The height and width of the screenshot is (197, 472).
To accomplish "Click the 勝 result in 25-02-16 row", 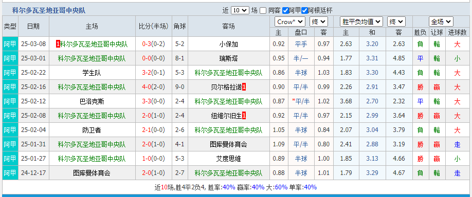I will 420,87.
